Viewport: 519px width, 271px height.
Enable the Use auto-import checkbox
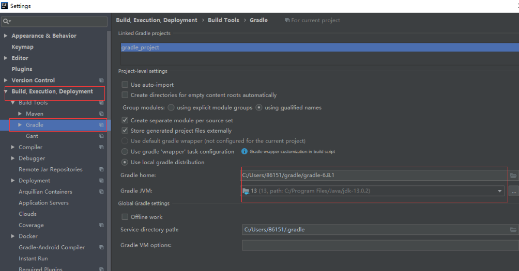[125, 85]
